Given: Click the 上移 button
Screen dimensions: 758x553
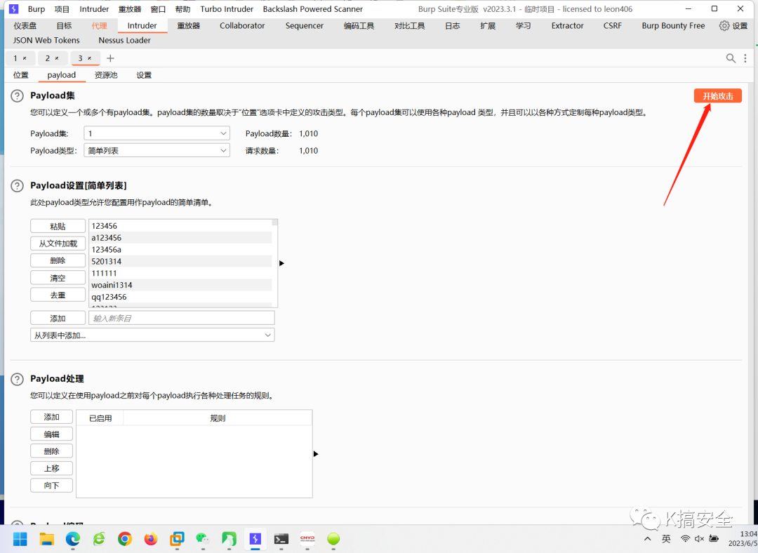Looking at the screenshot, I should [52, 468].
